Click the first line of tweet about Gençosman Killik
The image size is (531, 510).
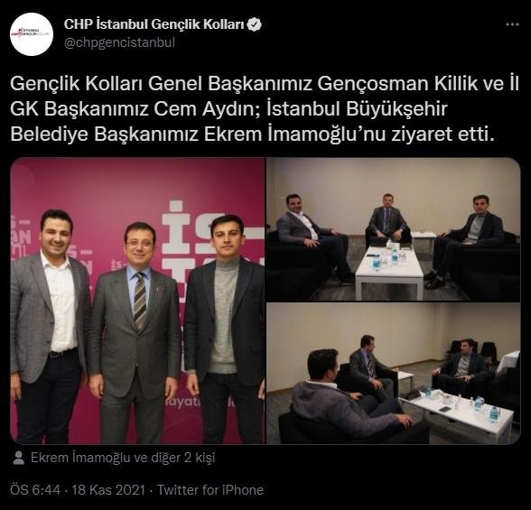click(264, 84)
